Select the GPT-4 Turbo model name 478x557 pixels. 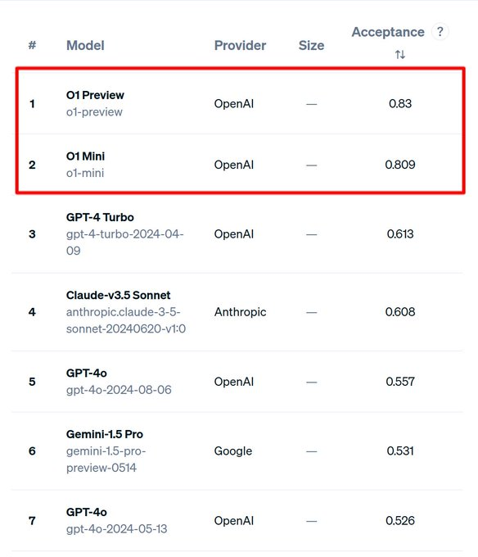[100, 217]
